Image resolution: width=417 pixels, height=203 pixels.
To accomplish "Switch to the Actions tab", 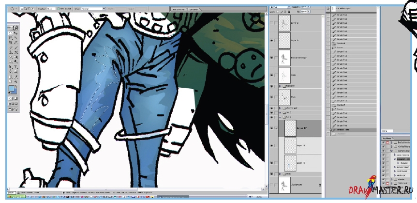I will (387, 139).
